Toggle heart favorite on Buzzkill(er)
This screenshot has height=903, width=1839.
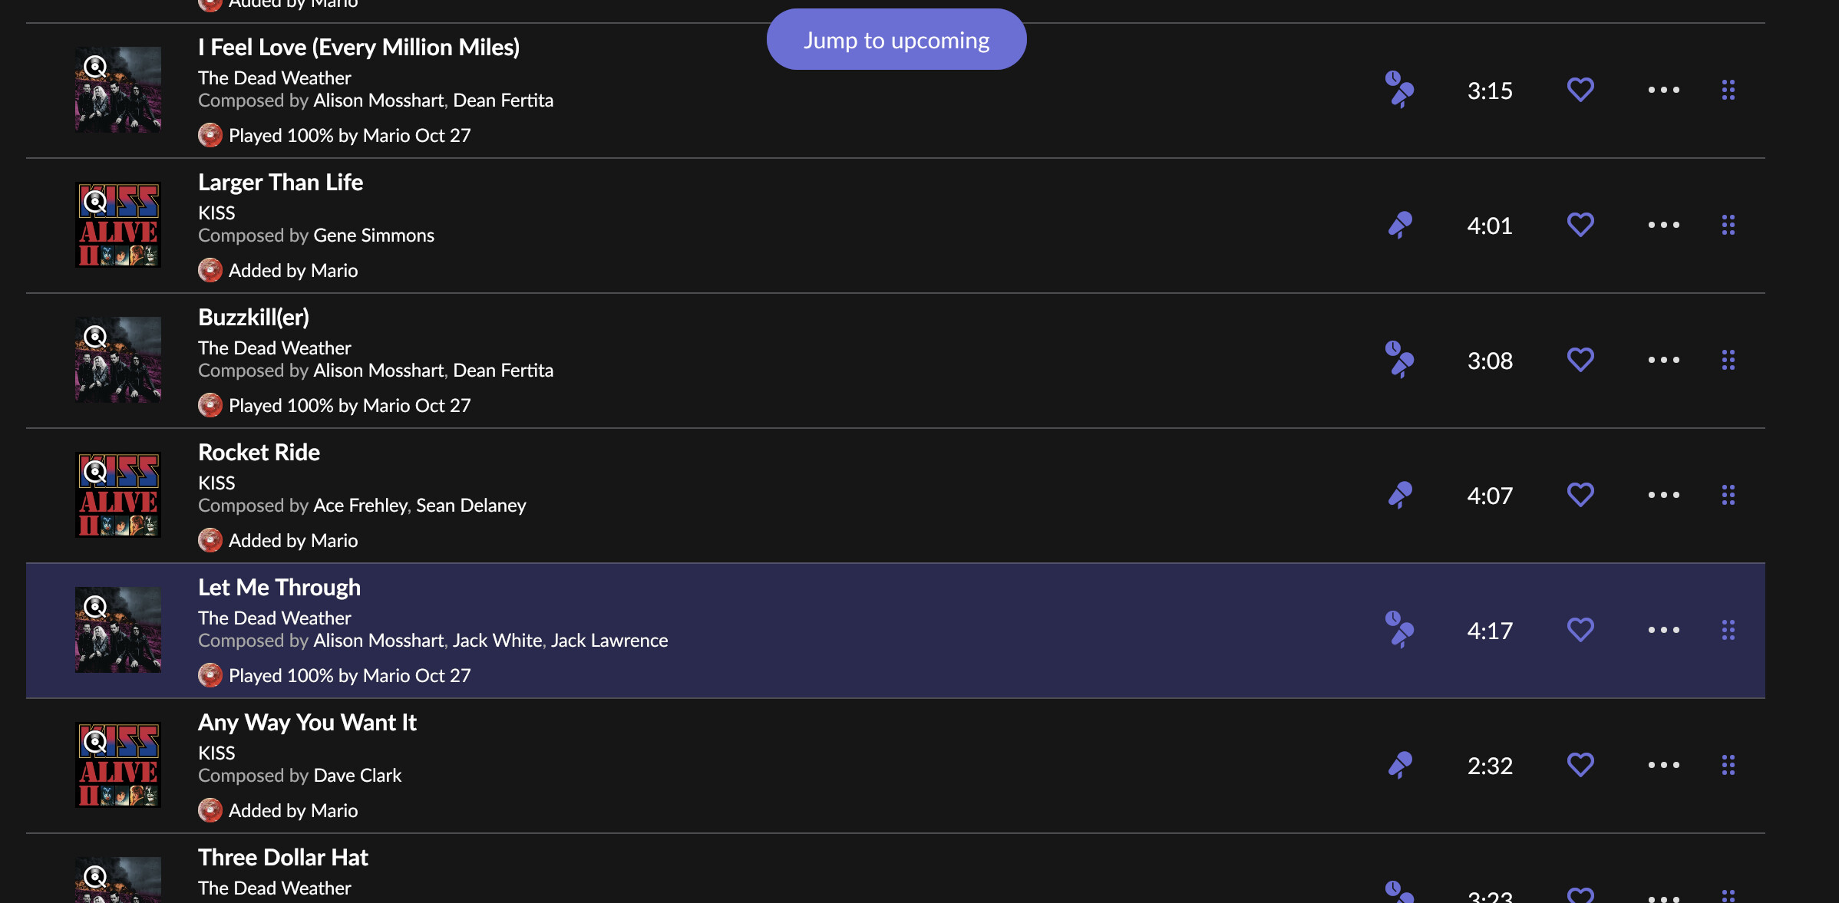[x=1580, y=360]
